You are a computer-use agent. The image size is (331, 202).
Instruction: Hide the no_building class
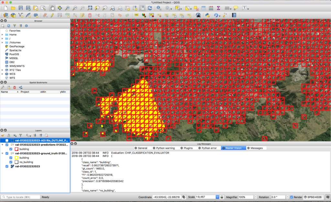[11, 162]
